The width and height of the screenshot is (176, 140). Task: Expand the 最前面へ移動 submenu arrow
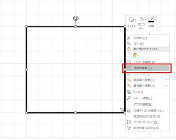tap(166, 80)
